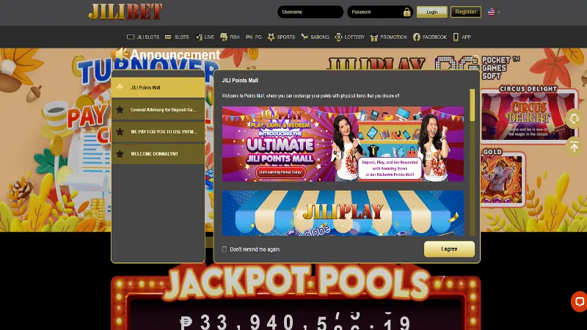Click the Username input field

click(x=310, y=12)
